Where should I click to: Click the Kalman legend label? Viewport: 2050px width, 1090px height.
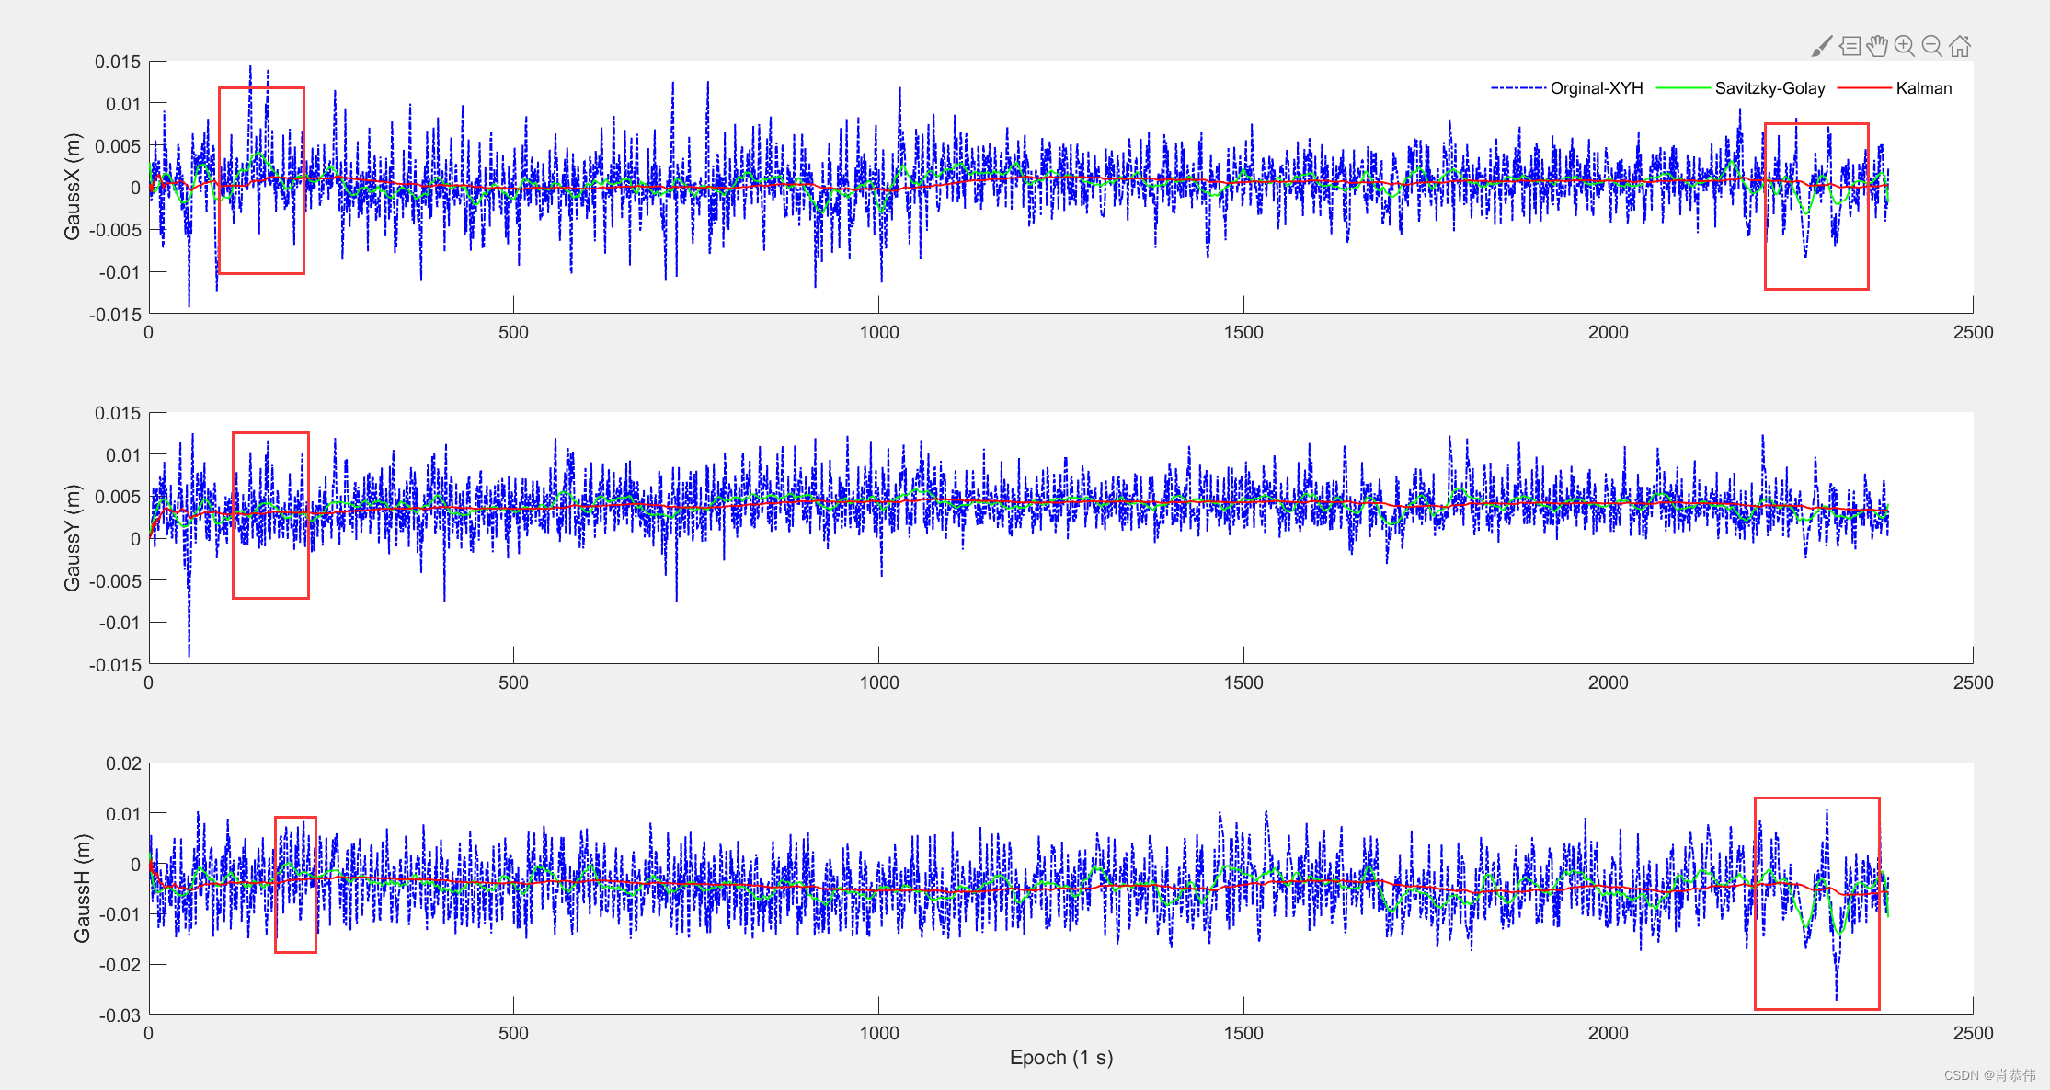pos(1923,88)
